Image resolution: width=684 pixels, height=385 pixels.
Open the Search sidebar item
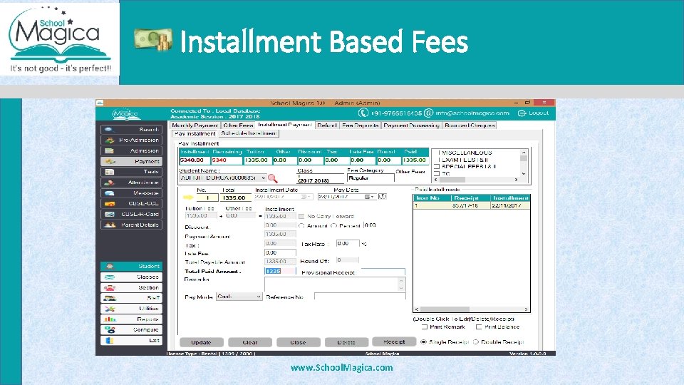click(x=131, y=130)
